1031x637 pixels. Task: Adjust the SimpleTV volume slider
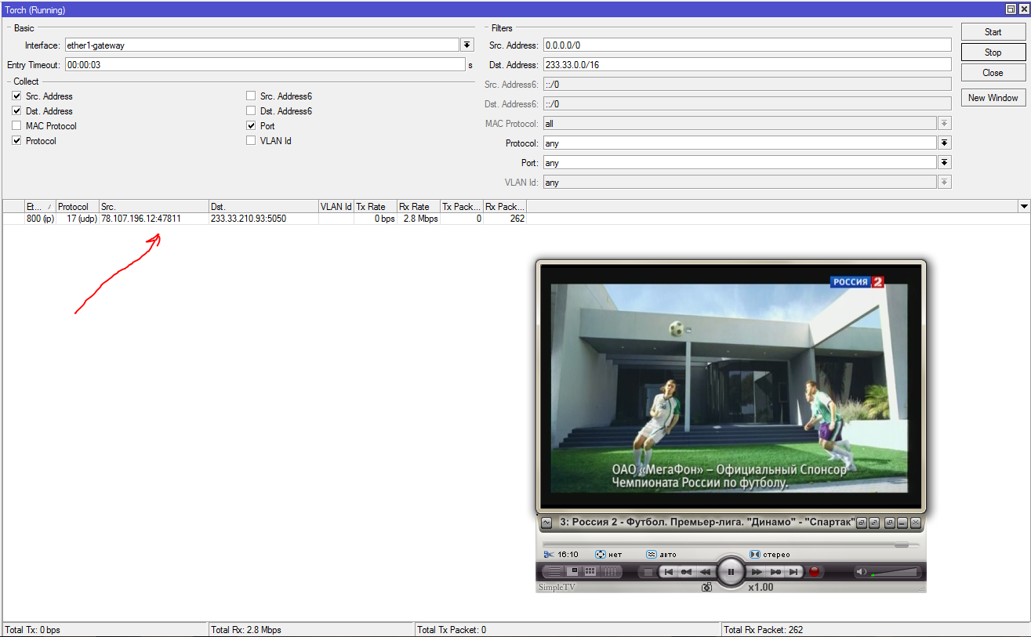pyautogui.click(x=894, y=572)
